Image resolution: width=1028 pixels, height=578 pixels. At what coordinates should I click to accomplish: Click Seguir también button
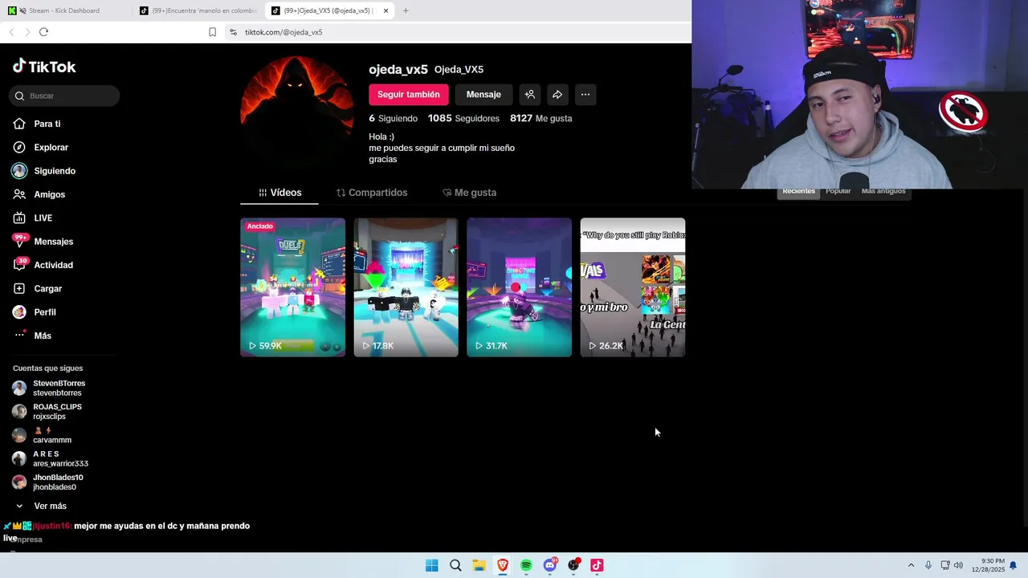click(408, 95)
